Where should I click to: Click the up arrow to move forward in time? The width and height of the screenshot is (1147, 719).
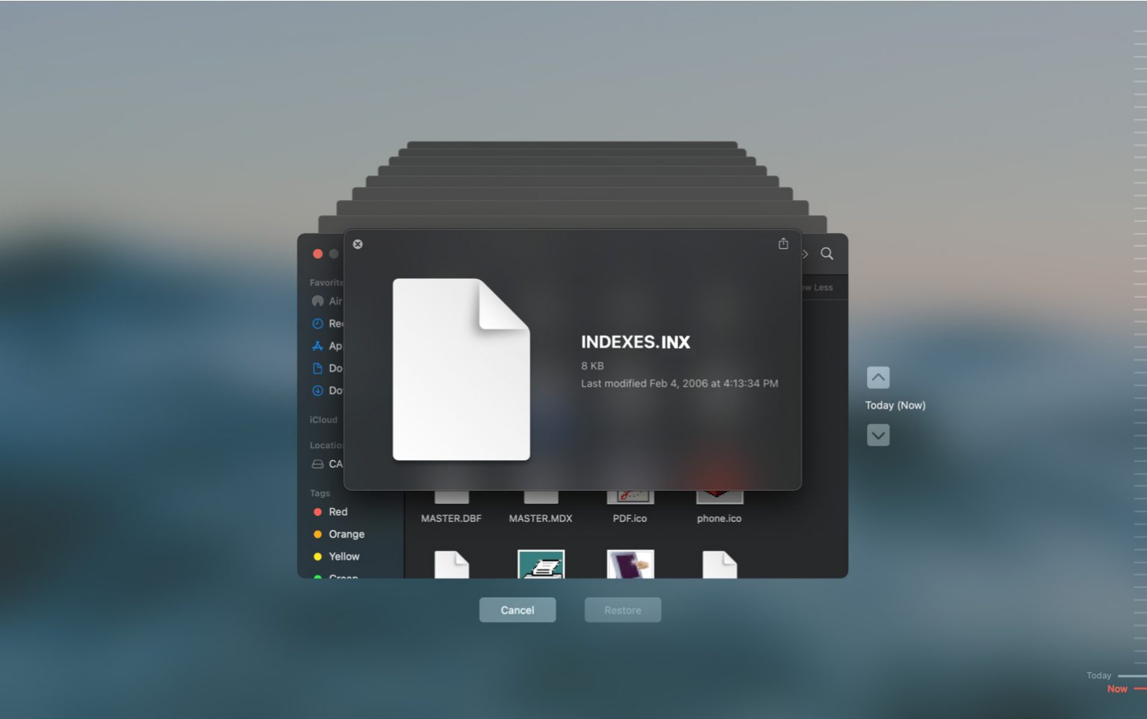point(878,379)
